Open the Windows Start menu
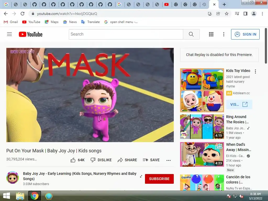The width and height of the screenshot is (268, 201). point(7,196)
